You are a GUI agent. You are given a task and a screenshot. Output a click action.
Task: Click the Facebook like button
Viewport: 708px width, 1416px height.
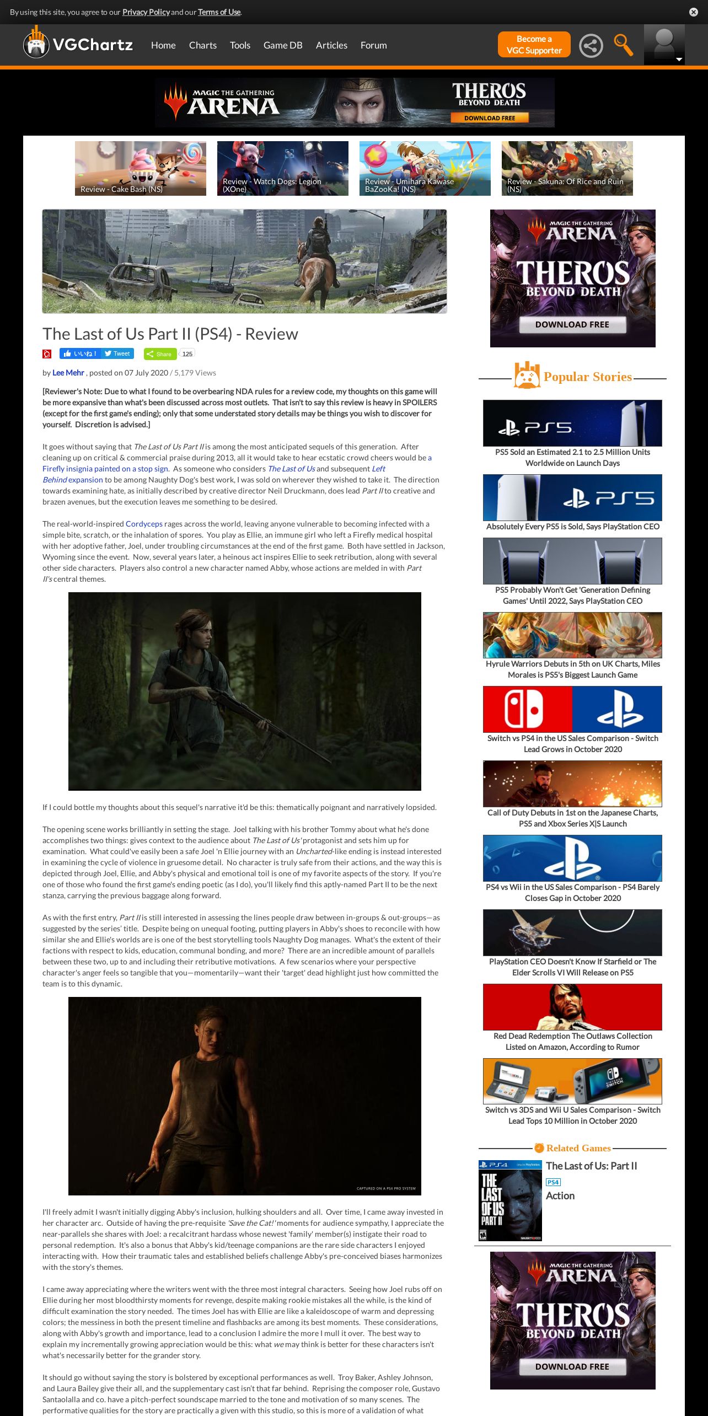80,354
